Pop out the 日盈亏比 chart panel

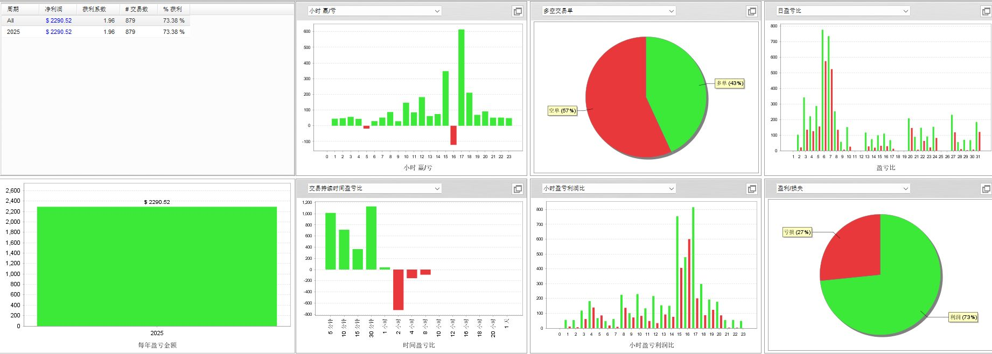(986, 11)
